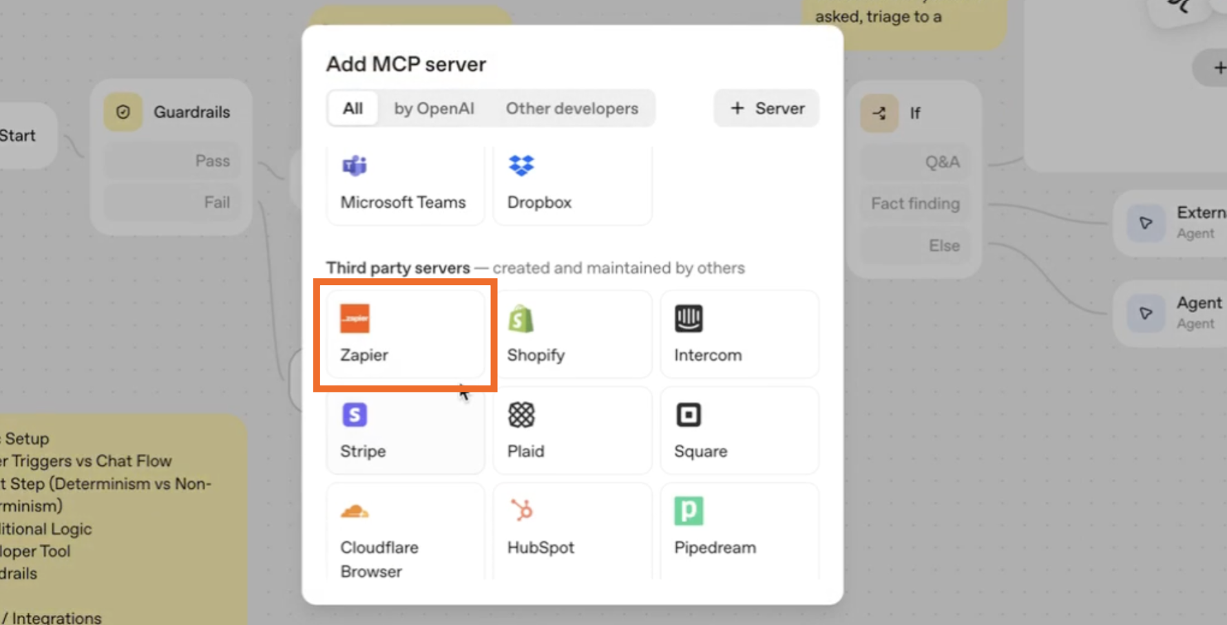Add the Intercom MCP server card
This screenshot has height=625, width=1227.
coord(740,334)
